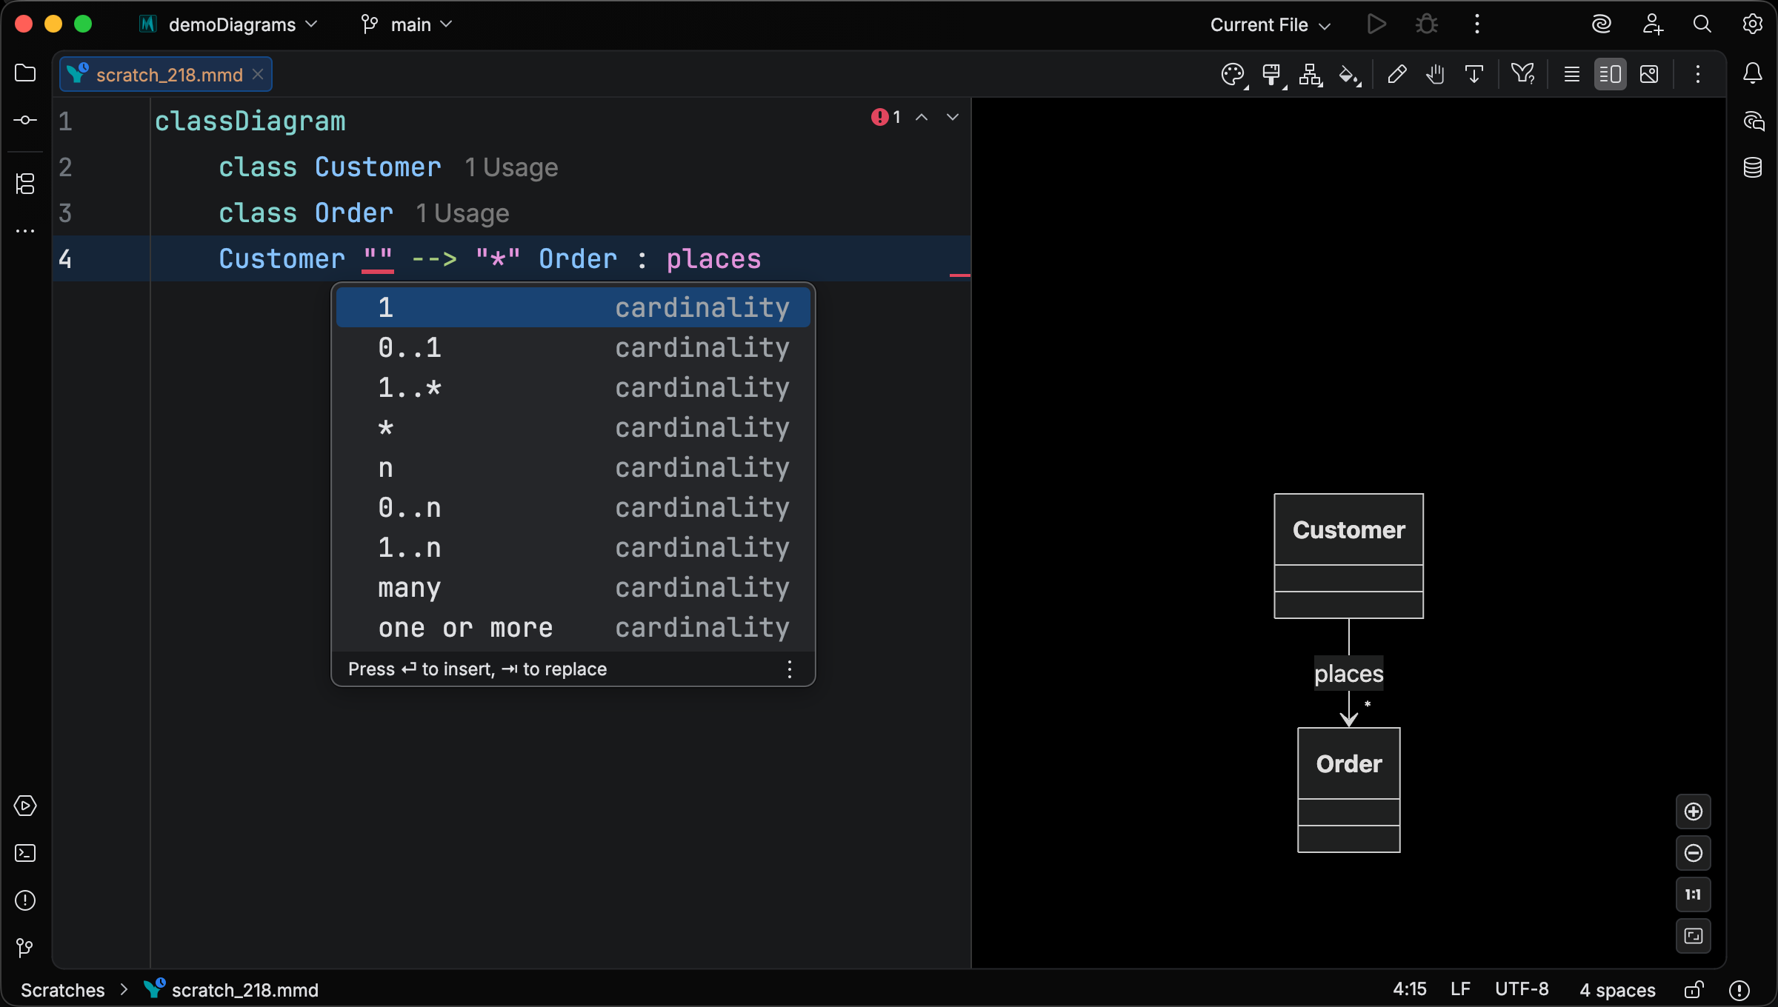
Task: Select the scratch_218.mmd editor tab
Action: coord(166,75)
